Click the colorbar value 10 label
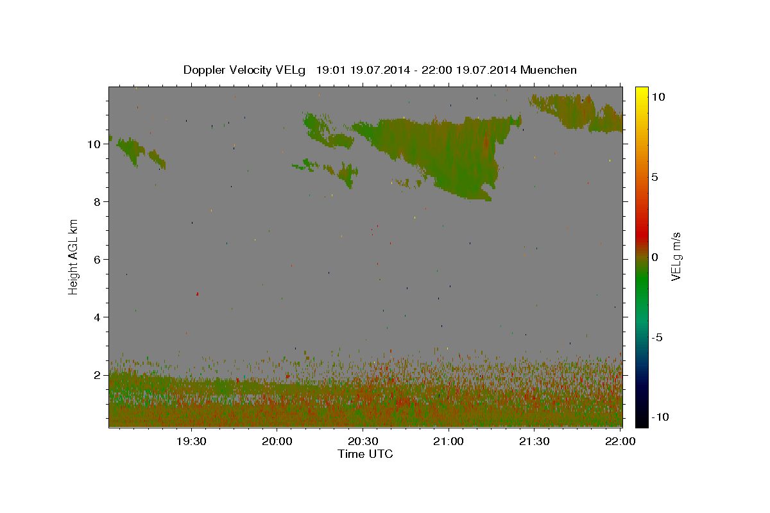This screenshot has height=513, width=770. [x=658, y=96]
